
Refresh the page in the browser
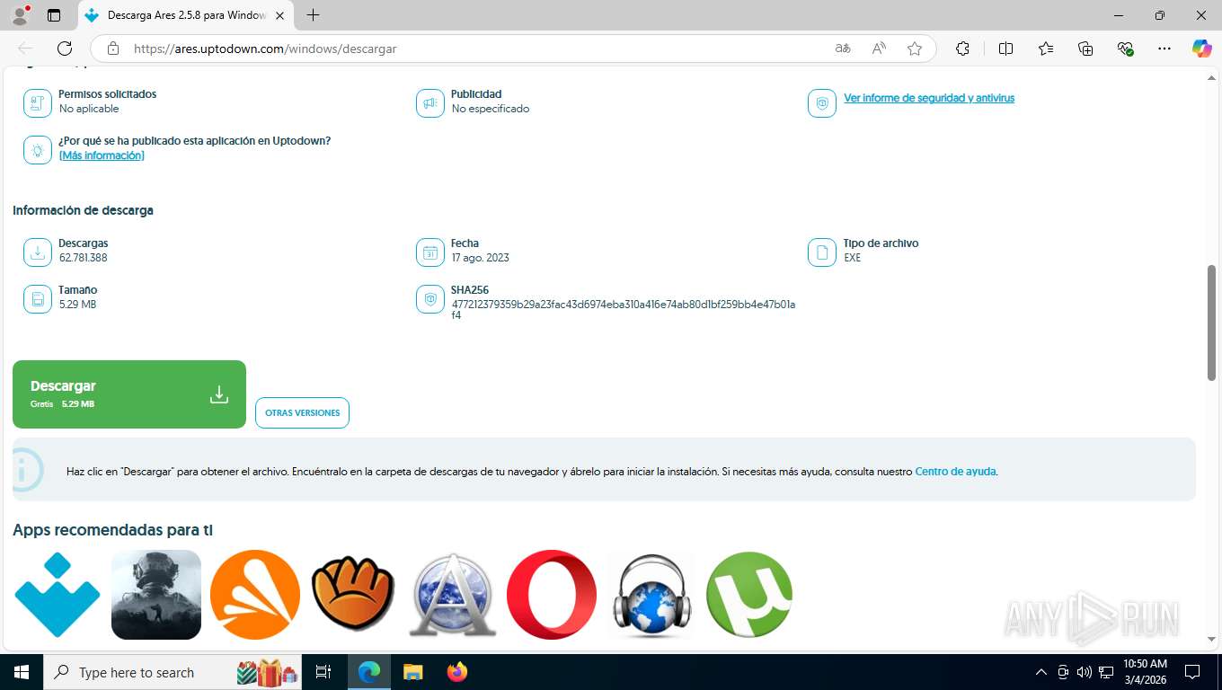click(65, 49)
